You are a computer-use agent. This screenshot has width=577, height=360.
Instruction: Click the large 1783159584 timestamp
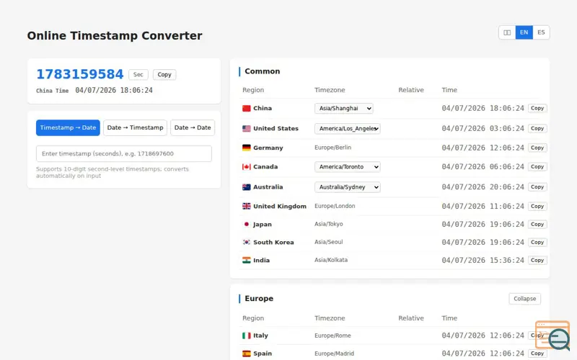coord(80,74)
